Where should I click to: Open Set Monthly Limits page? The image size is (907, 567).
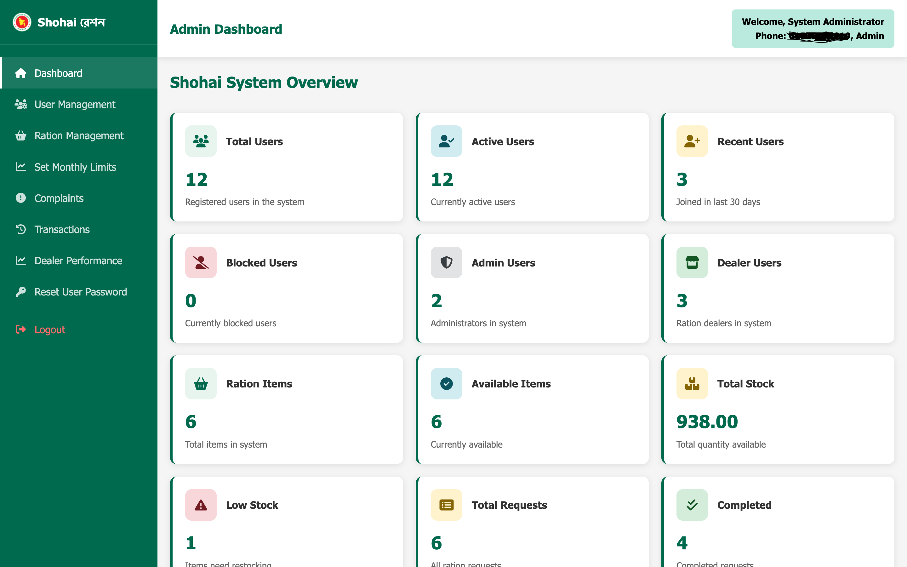(x=79, y=167)
